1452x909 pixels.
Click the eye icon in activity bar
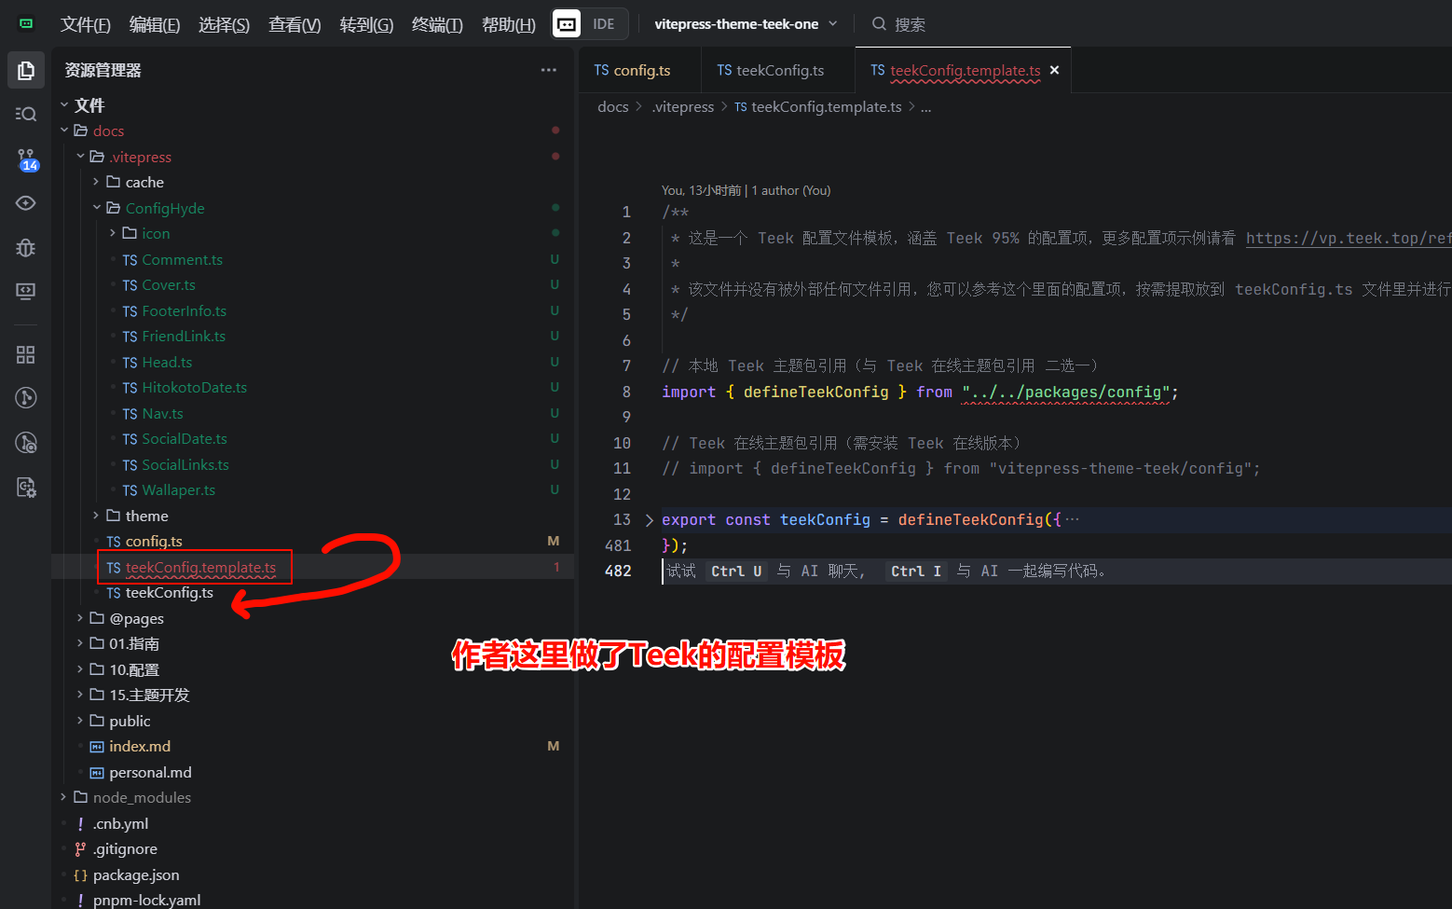(26, 203)
